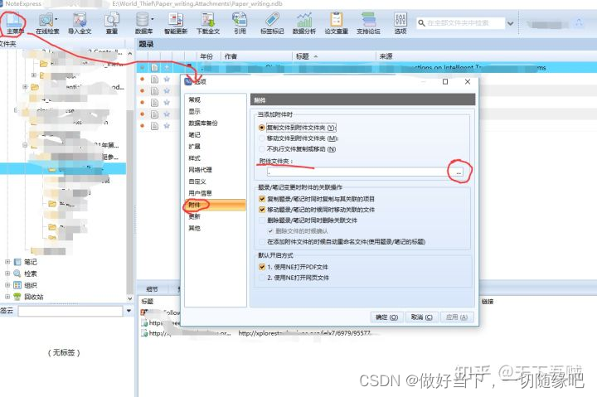Click the 下载全文 download full text icon
This screenshot has width=597, height=397.
point(208,19)
